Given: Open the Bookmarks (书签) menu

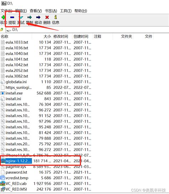Looking at the screenshot, I should tap(51, 11).
